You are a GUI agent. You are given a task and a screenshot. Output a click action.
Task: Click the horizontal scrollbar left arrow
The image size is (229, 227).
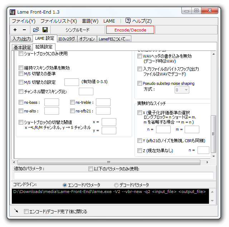14,162
